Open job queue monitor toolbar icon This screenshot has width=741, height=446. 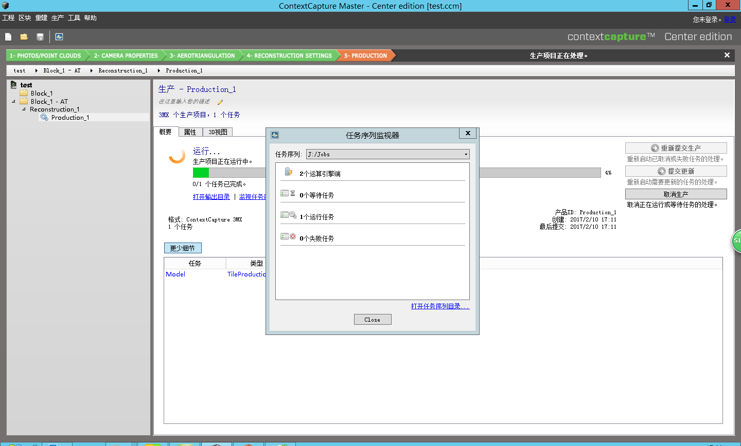click(59, 37)
